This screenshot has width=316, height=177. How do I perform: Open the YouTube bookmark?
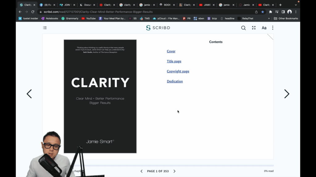(89, 18)
